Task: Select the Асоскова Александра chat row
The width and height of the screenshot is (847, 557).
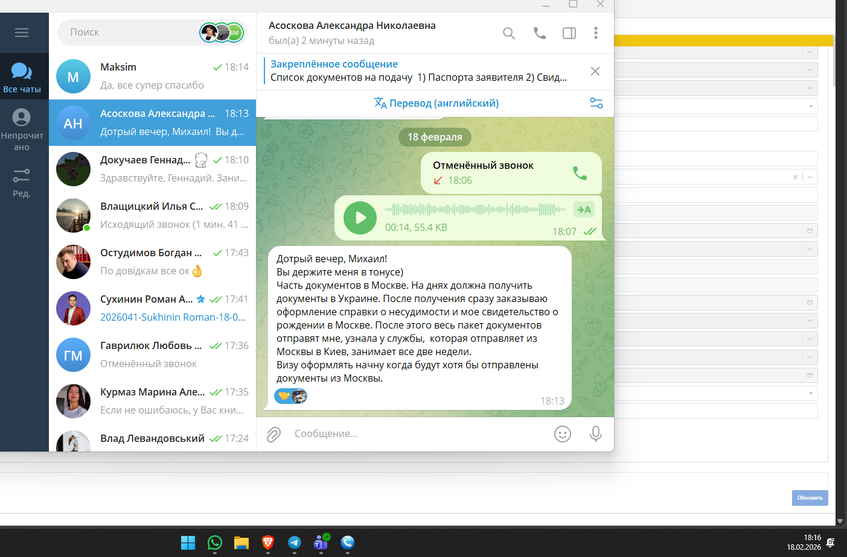Action: 153,122
